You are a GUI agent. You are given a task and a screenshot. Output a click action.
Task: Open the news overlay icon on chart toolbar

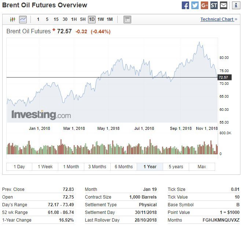click(127, 19)
